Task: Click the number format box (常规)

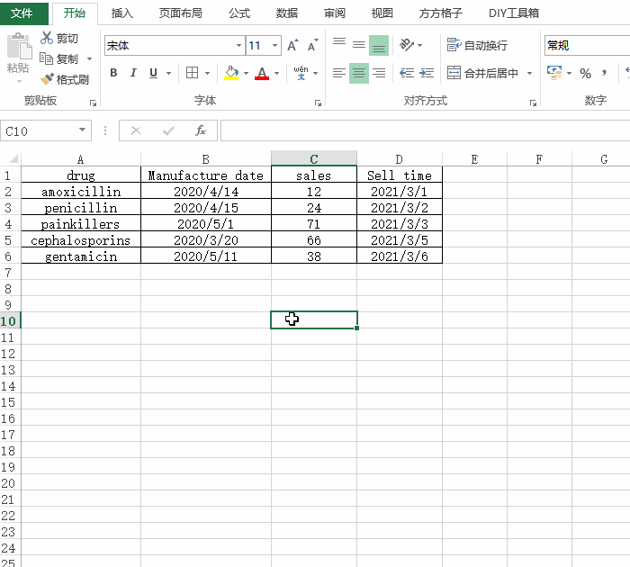Action: click(x=587, y=45)
